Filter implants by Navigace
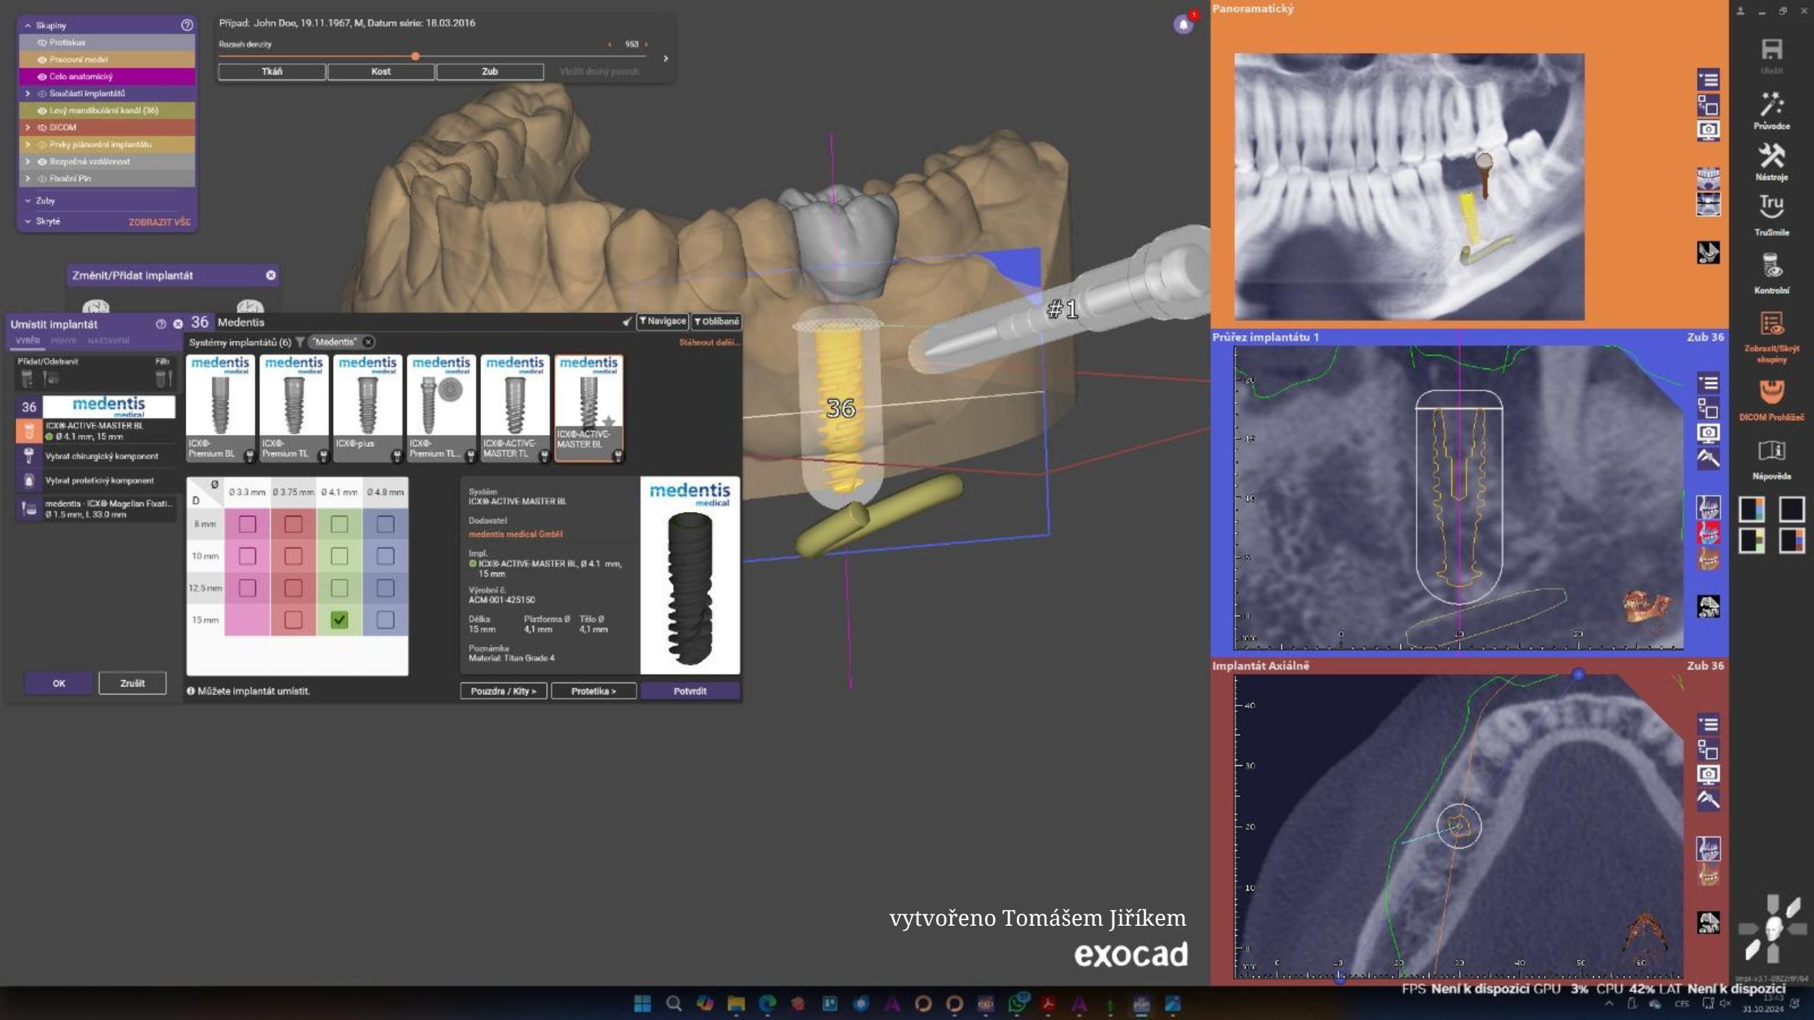This screenshot has width=1814, height=1020. tap(663, 322)
